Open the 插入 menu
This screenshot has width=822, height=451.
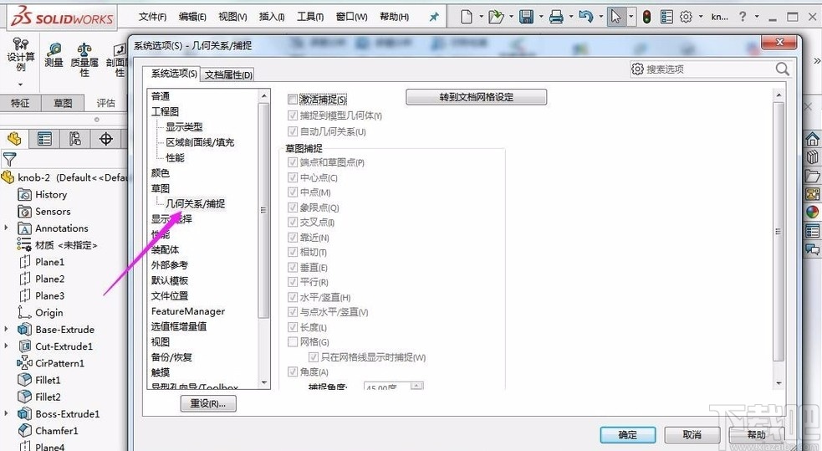pos(272,17)
